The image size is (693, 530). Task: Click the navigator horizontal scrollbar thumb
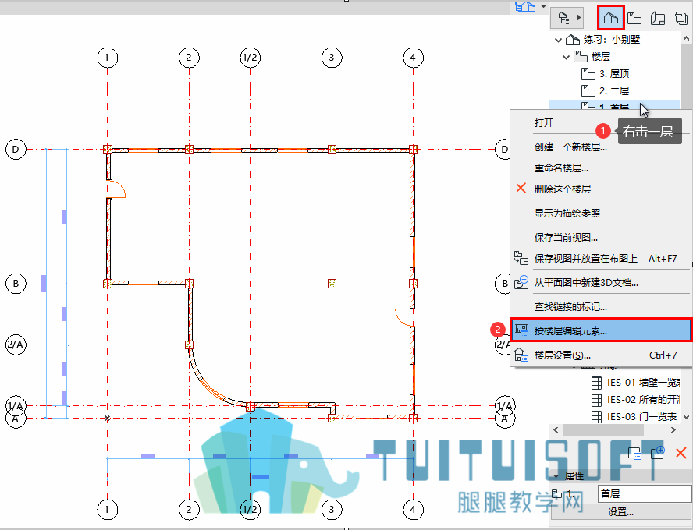pyautogui.click(x=602, y=429)
